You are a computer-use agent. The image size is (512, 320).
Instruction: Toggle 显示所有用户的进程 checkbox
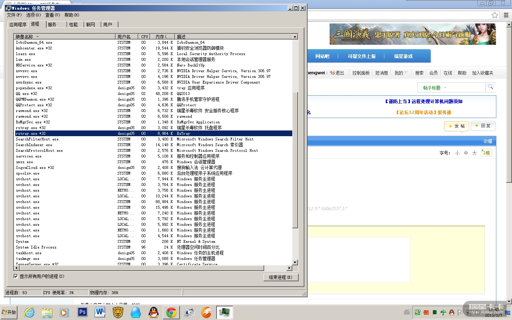coord(16,276)
